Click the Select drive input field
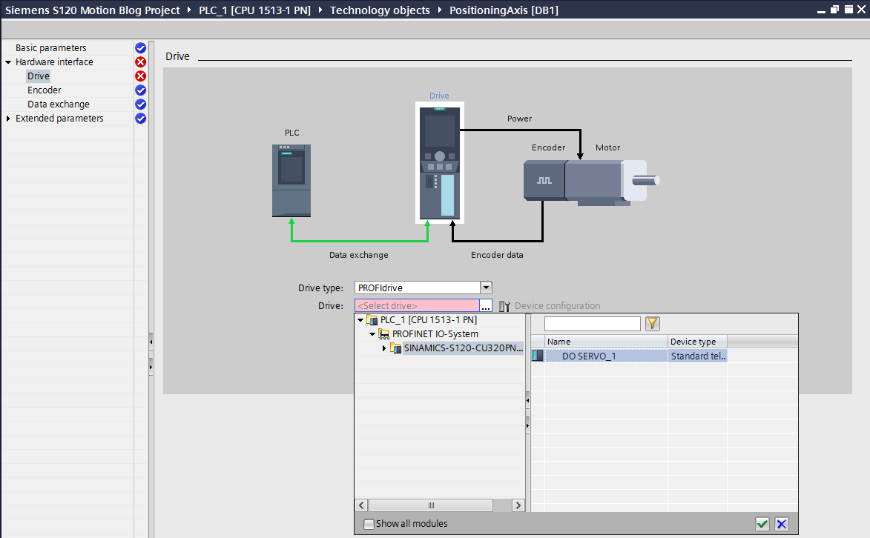 click(417, 305)
